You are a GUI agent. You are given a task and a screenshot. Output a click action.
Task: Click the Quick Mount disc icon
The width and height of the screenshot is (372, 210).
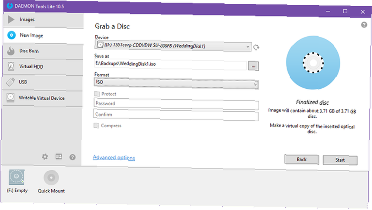coord(51,177)
